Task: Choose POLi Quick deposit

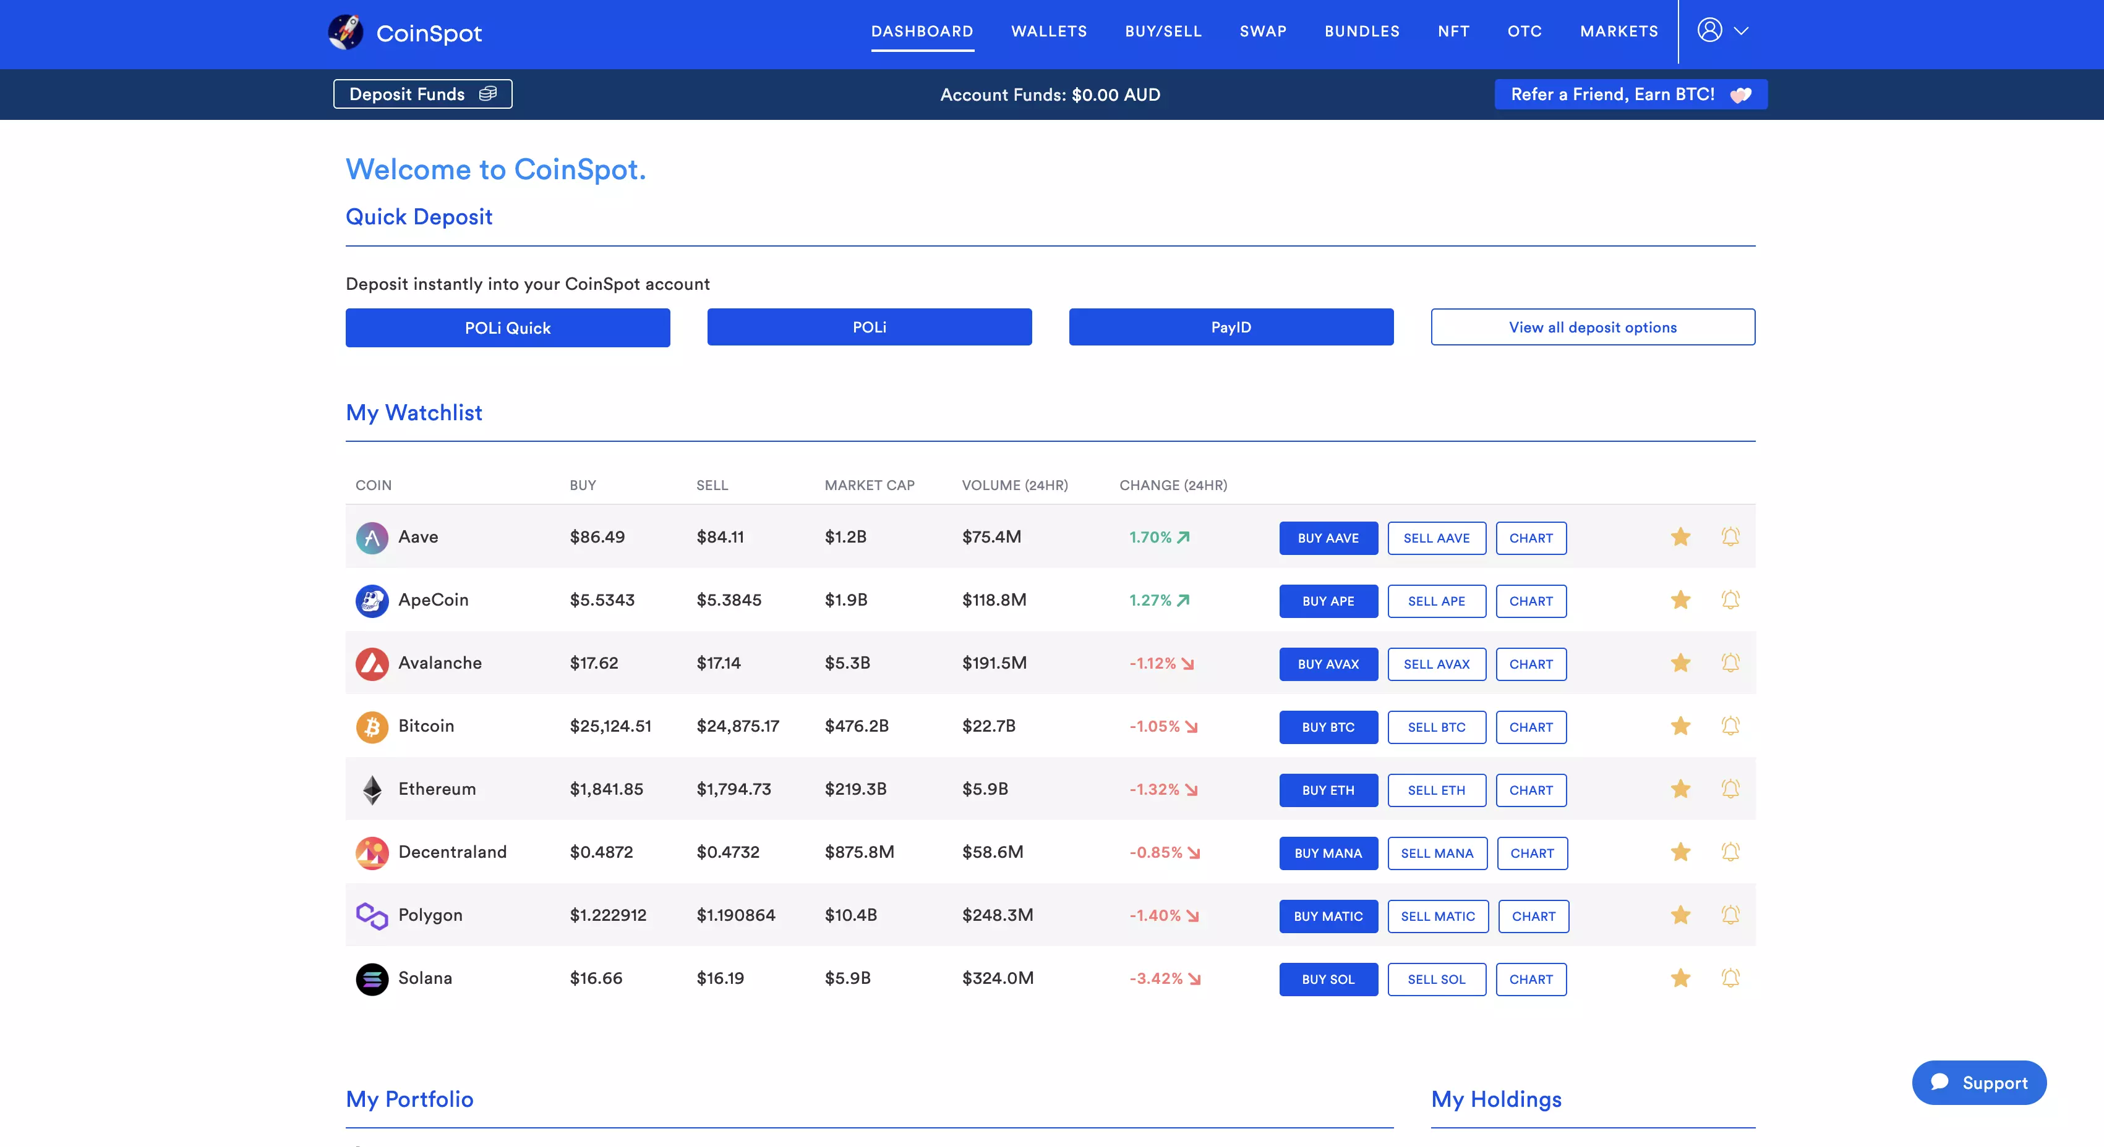Action: pyautogui.click(x=507, y=328)
